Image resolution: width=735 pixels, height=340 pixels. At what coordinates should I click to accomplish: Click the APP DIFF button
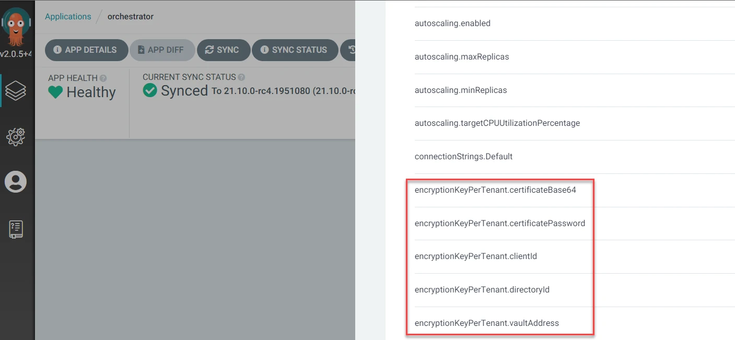tap(162, 50)
